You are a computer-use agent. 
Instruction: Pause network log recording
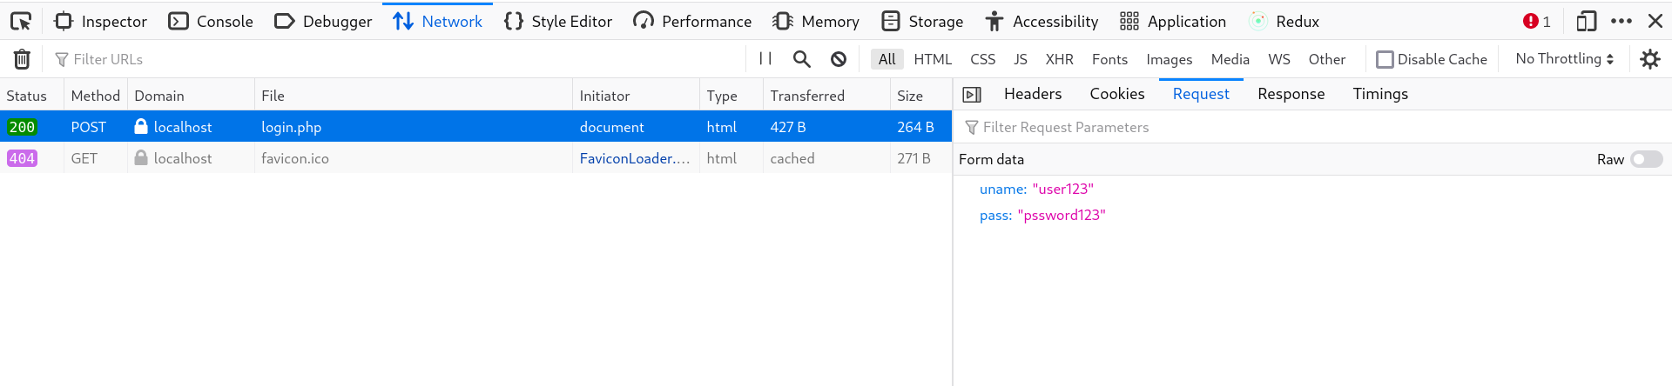tap(765, 58)
